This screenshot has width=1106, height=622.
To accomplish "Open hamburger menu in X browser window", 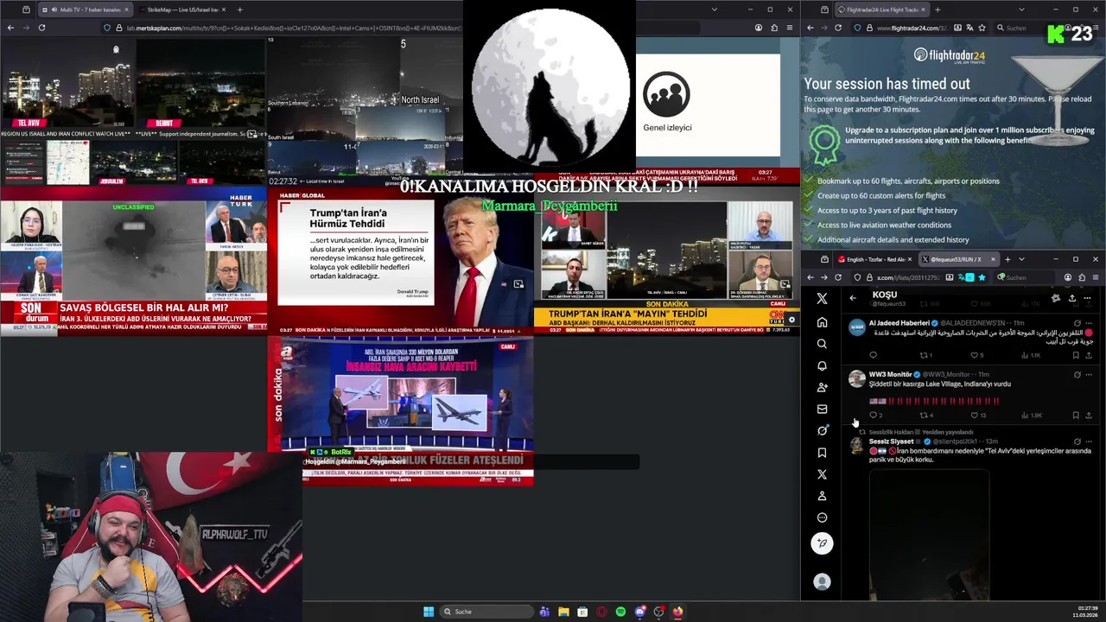I will click(1095, 277).
